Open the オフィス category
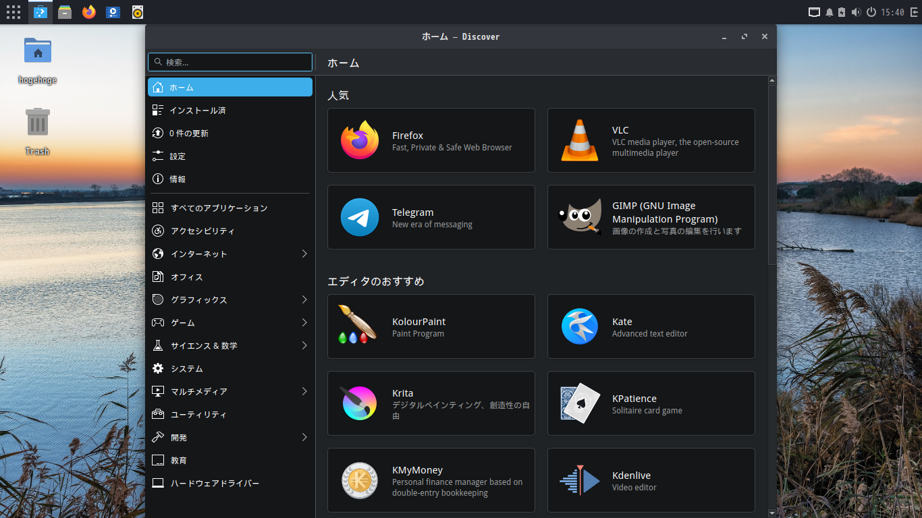This screenshot has width=922, height=518. (x=230, y=277)
